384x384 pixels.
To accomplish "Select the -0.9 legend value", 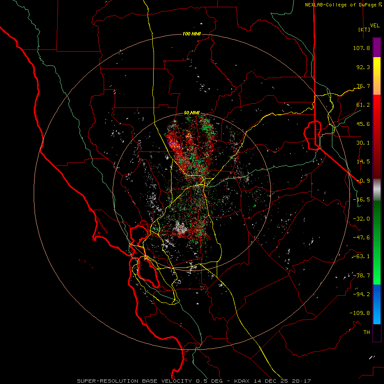I will (x=363, y=181).
